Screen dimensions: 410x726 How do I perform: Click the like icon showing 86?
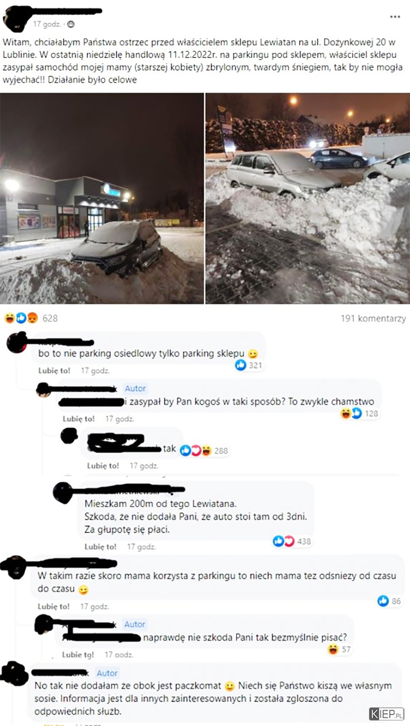pos(383,601)
